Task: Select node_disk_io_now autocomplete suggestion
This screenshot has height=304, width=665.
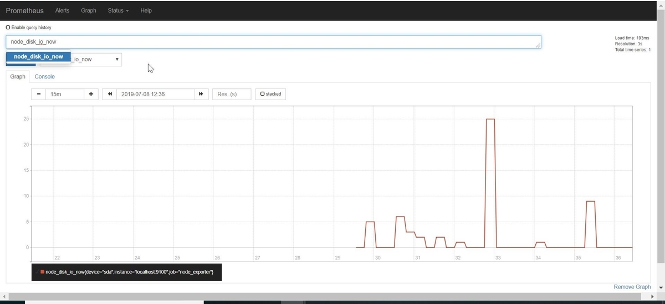Action: click(38, 57)
